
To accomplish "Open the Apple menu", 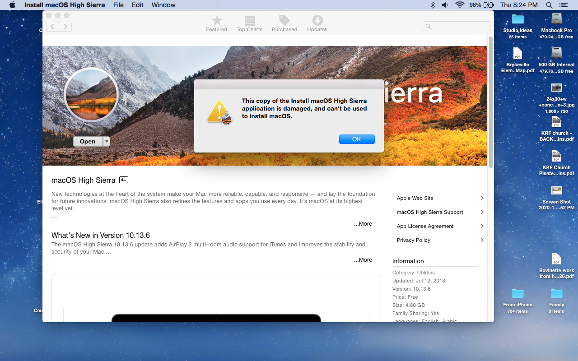I will [x=12, y=5].
